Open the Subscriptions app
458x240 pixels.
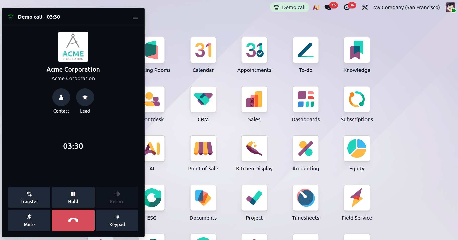(x=356, y=99)
